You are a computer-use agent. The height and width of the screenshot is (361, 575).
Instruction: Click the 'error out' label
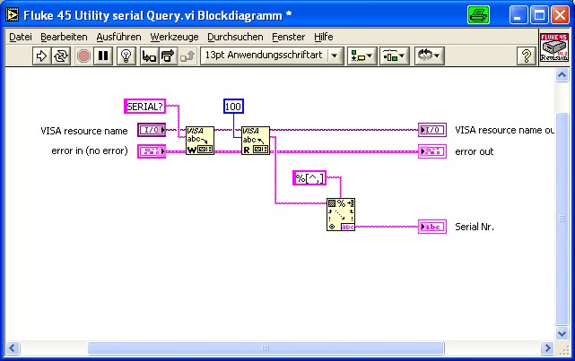pyautogui.click(x=475, y=151)
